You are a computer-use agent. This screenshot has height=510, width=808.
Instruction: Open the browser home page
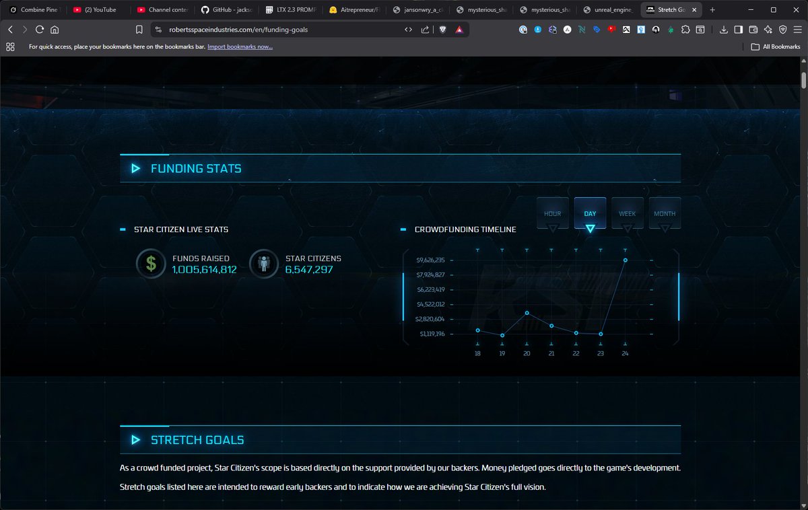pos(55,30)
